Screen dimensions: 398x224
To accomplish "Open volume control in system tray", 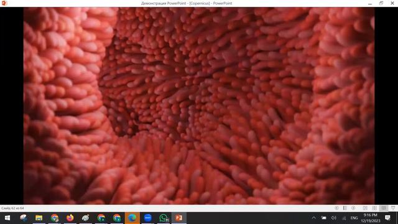I will 333,218.
